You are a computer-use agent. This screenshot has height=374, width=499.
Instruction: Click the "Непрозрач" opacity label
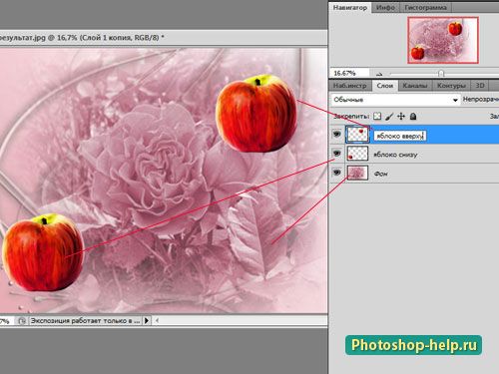click(481, 99)
